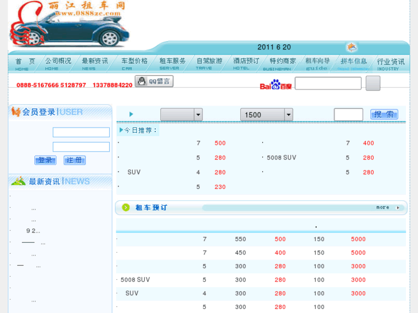Open the dropdown showing 1500

(x=266, y=114)
